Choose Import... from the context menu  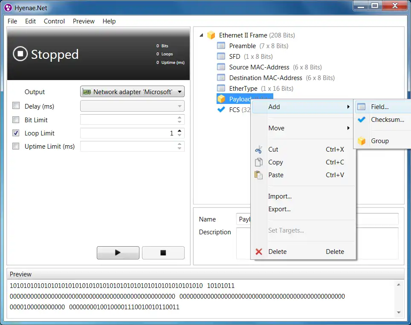(x=303, y=196)
